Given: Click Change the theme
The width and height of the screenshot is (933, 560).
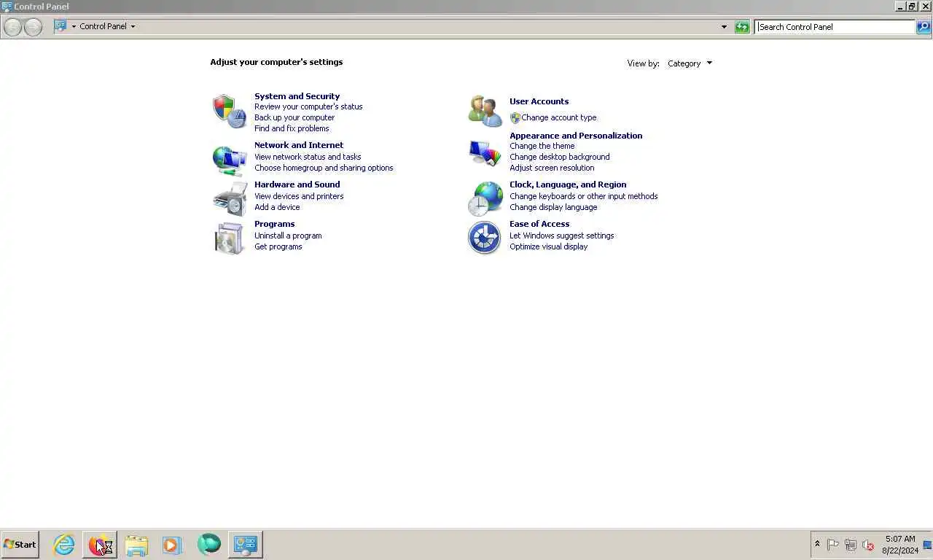Looking at the screenshot, I should [x=542, y=146].
